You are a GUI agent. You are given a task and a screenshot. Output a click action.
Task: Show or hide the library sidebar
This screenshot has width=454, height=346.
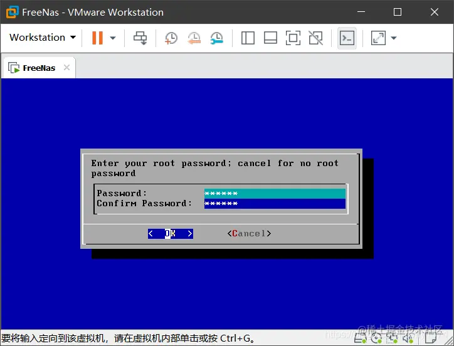pyautogui.click(x=248, y=38)
